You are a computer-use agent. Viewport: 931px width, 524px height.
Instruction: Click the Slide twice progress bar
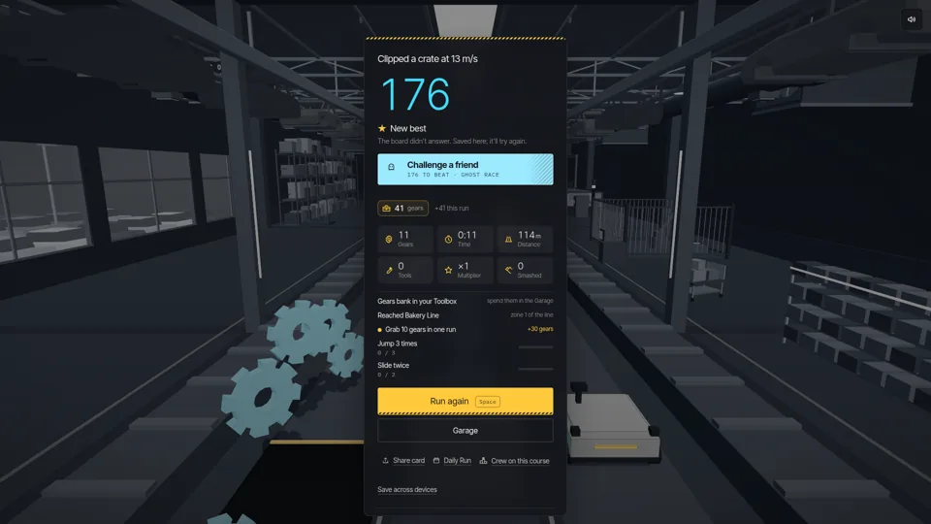coord(535,369)
